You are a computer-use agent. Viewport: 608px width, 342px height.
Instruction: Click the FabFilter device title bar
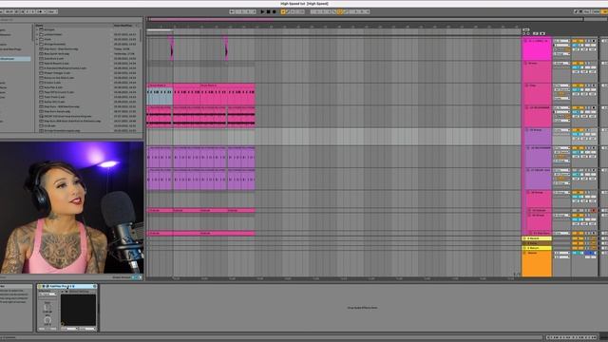tap(67, 287)
